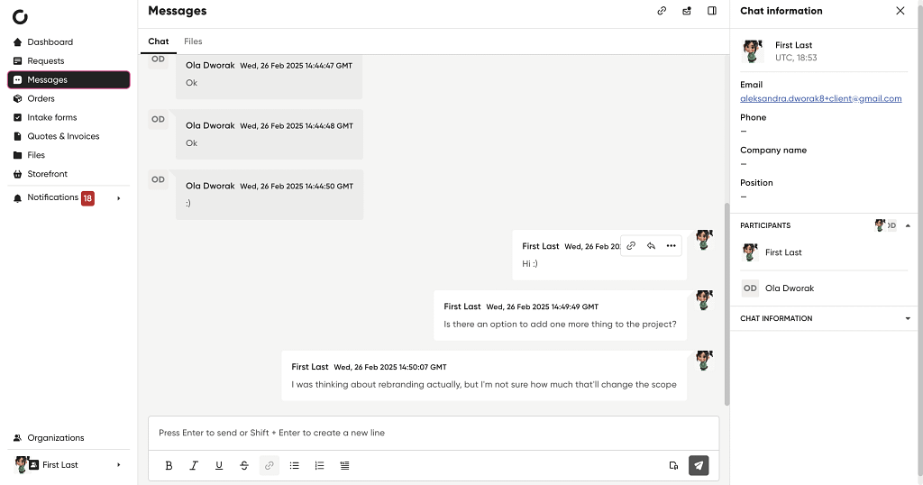Click participant avatars stack in PARTICIPANTS header
This screenshot has width=923, height=485.
886,224
